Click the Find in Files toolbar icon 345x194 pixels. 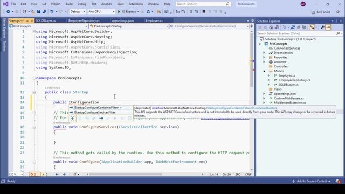coord(158,12)
